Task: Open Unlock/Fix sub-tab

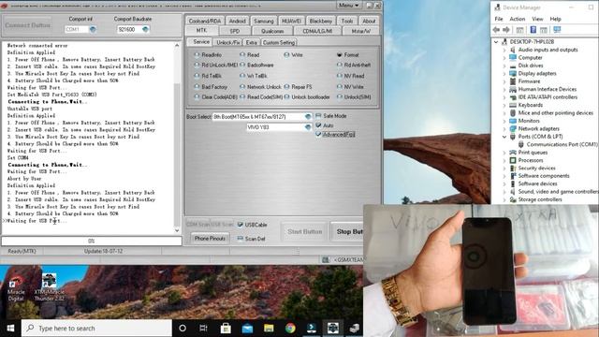Action: [228, 42]
